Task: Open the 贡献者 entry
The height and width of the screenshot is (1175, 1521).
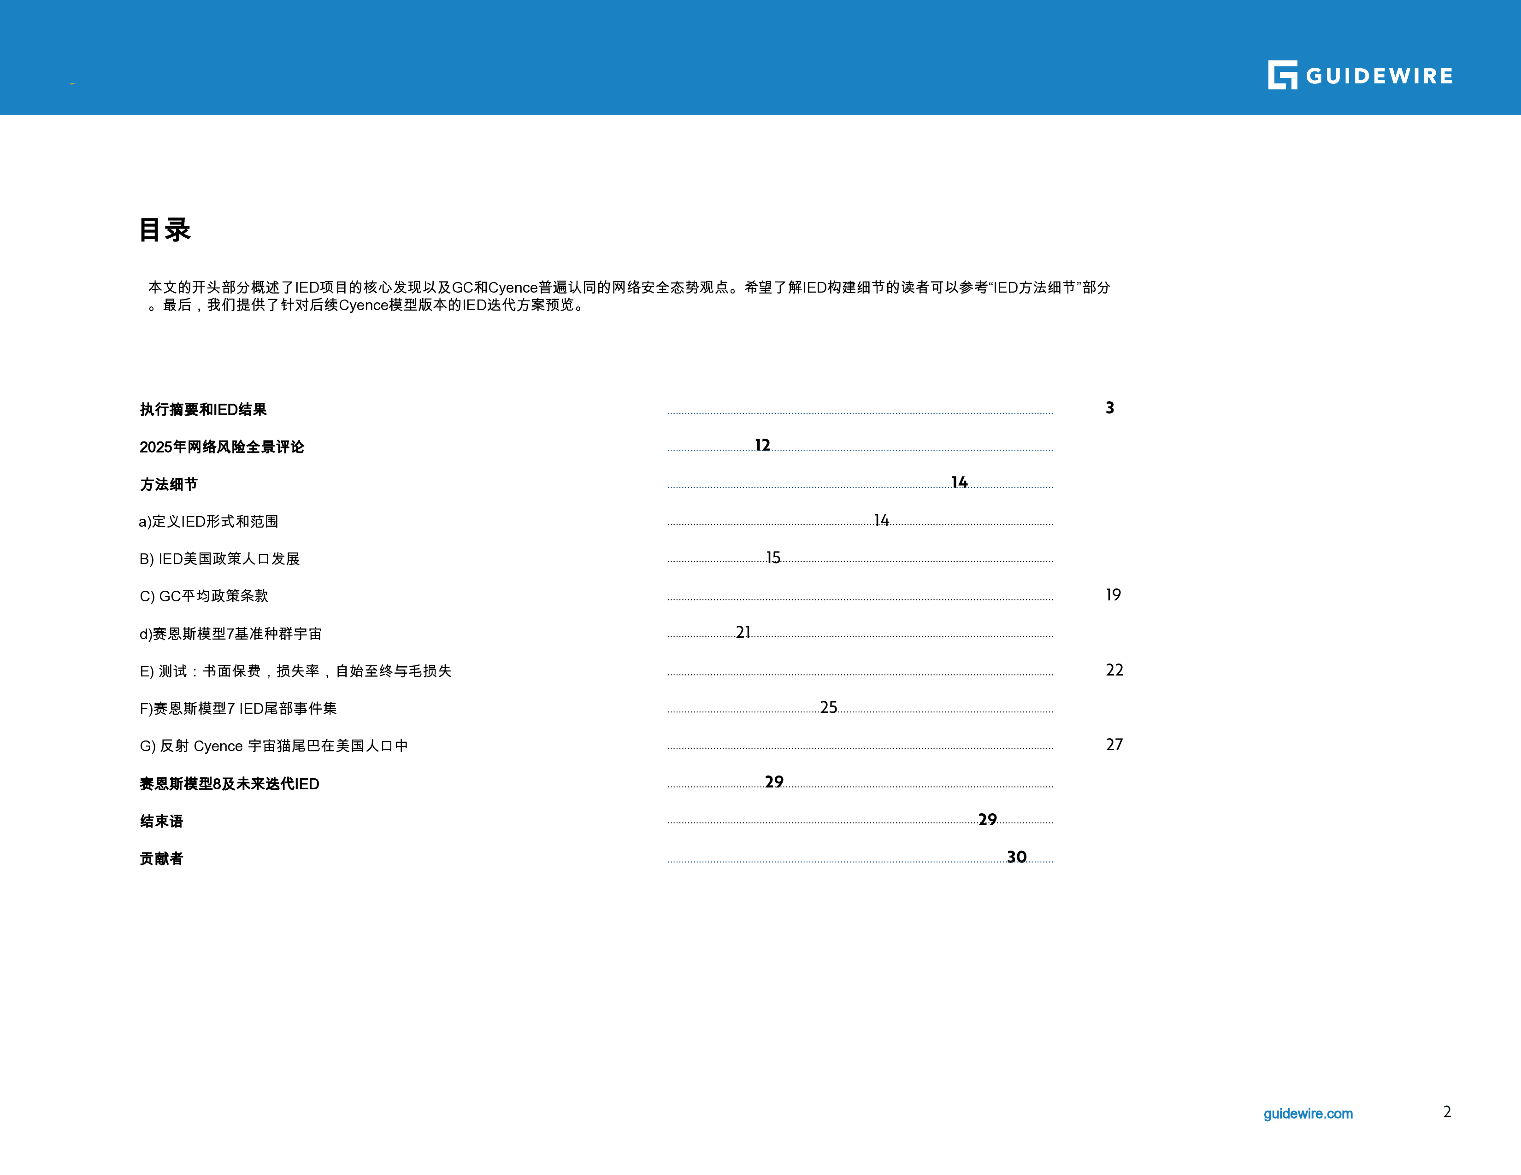Action: point(162,858)
